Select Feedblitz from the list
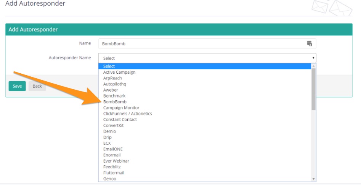The width and height of the screenshot is (361, 185). [205, 167]
